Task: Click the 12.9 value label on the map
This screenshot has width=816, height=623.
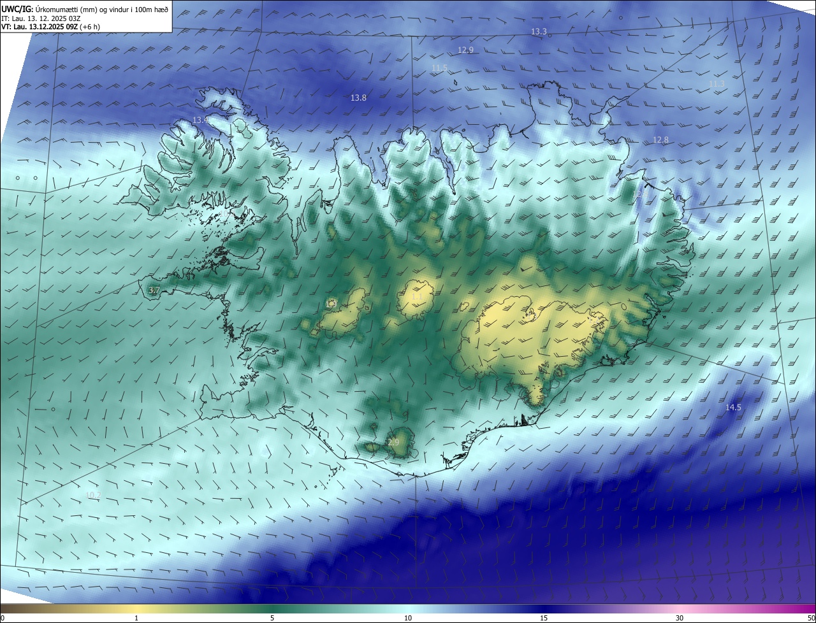Action: coord(465,50)
